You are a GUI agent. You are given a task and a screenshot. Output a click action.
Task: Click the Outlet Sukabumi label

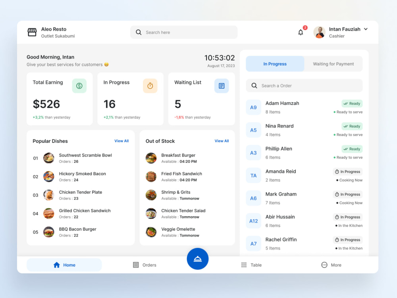[x=58, y=36]
